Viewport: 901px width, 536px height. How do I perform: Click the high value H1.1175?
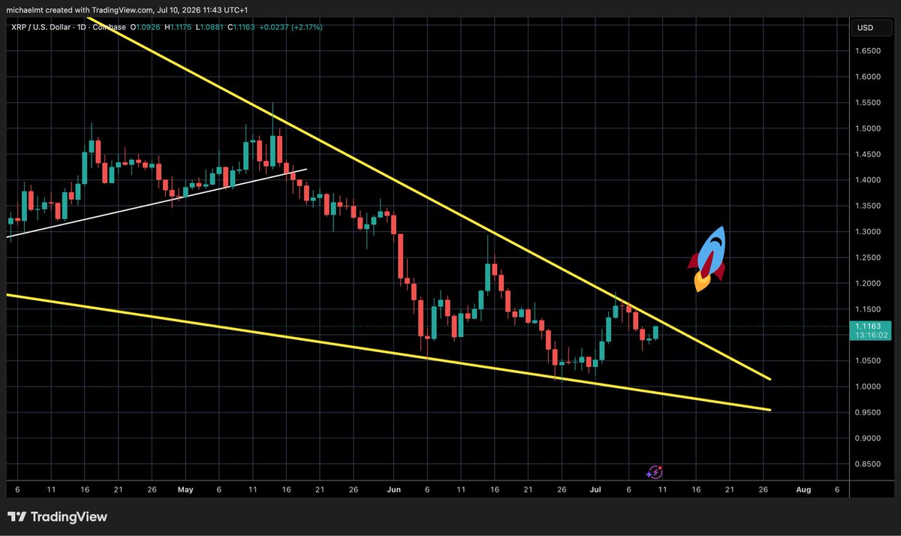179,28
